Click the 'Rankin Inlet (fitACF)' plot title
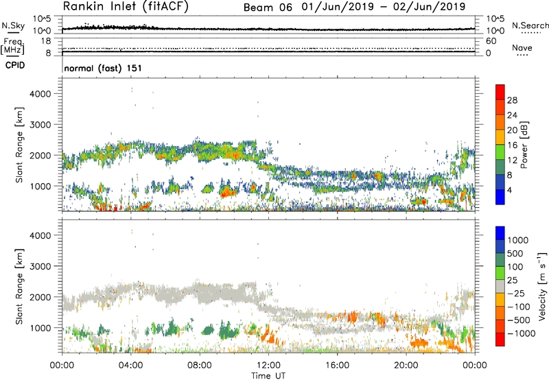 [x=126, y=6]
